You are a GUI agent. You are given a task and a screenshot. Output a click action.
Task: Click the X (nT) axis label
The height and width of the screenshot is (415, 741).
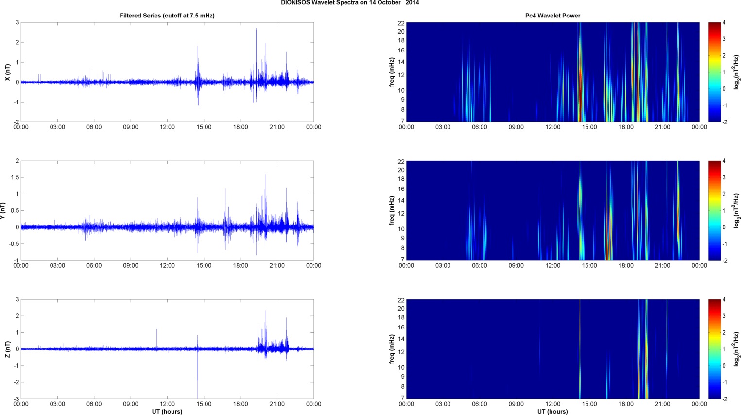tap(7, 72)
